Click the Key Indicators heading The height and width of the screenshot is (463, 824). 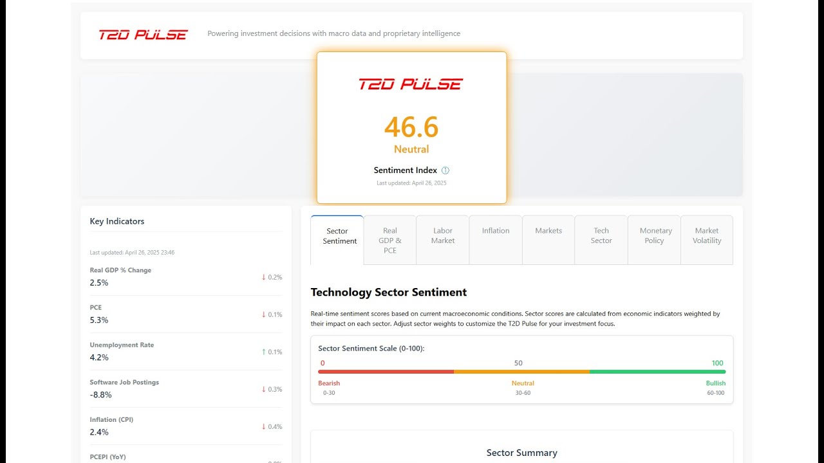tap(117, 221)
